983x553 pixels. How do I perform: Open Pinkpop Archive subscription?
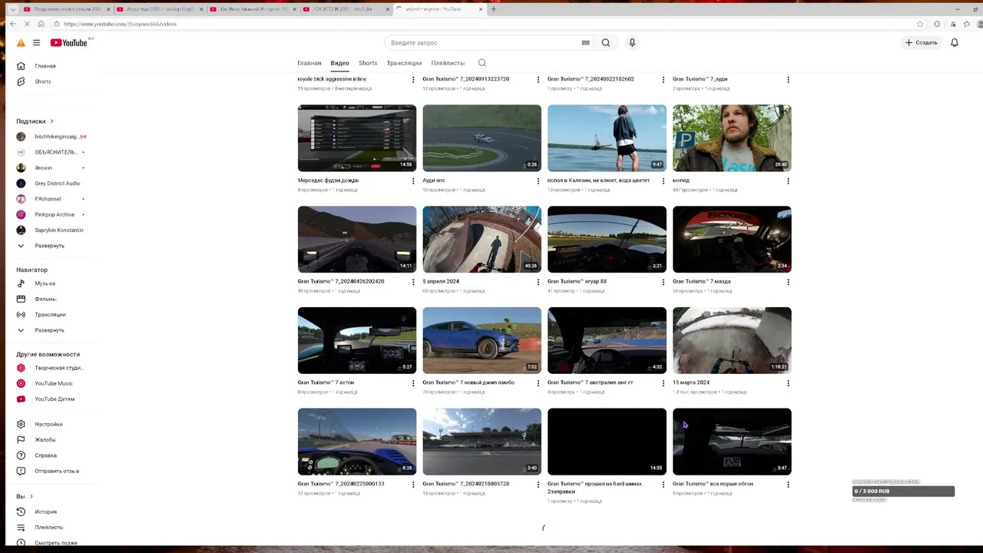(54, 214)
